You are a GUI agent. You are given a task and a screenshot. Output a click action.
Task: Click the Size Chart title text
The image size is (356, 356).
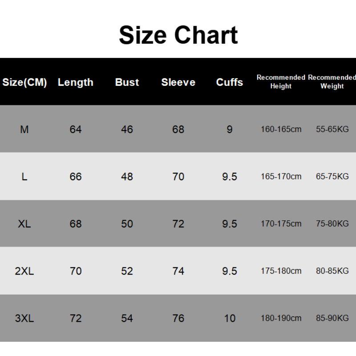coord(178,35)
